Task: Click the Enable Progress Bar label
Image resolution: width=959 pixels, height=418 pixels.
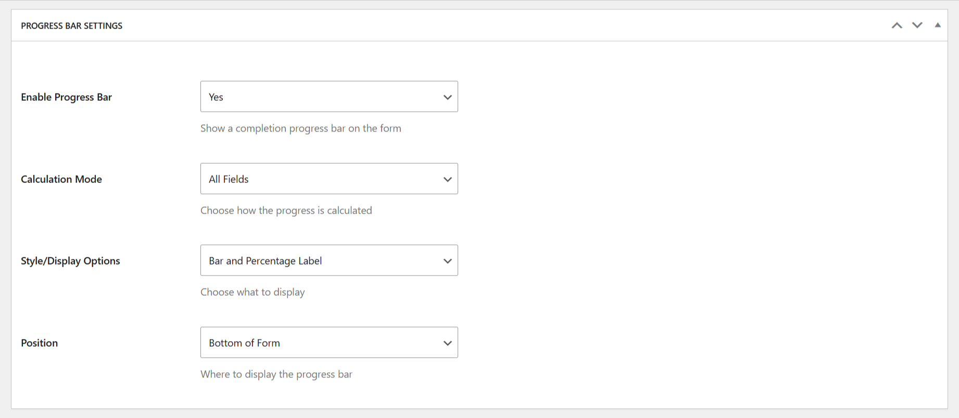Action: (66, 97)
